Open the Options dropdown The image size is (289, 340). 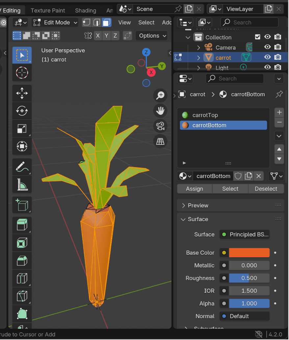[x=152, y=36]
